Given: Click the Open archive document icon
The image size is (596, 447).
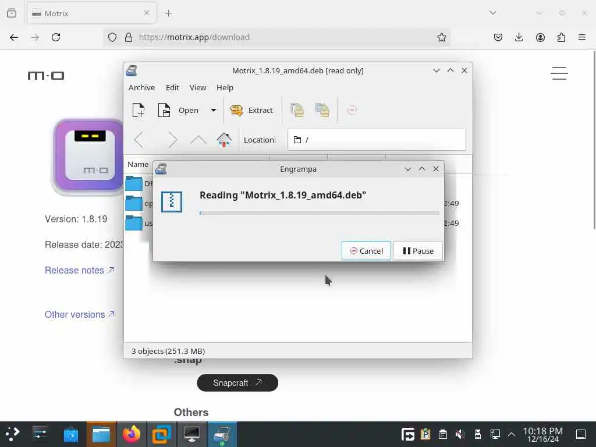Looking at the screenshot, I should tap(164, 110).
